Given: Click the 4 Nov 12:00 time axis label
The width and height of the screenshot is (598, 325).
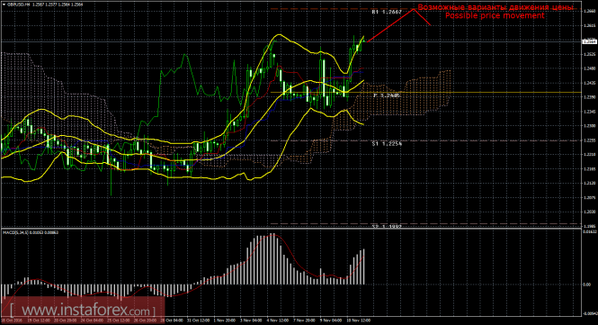Looking at the screenshot, I should (x=277, y=320).
